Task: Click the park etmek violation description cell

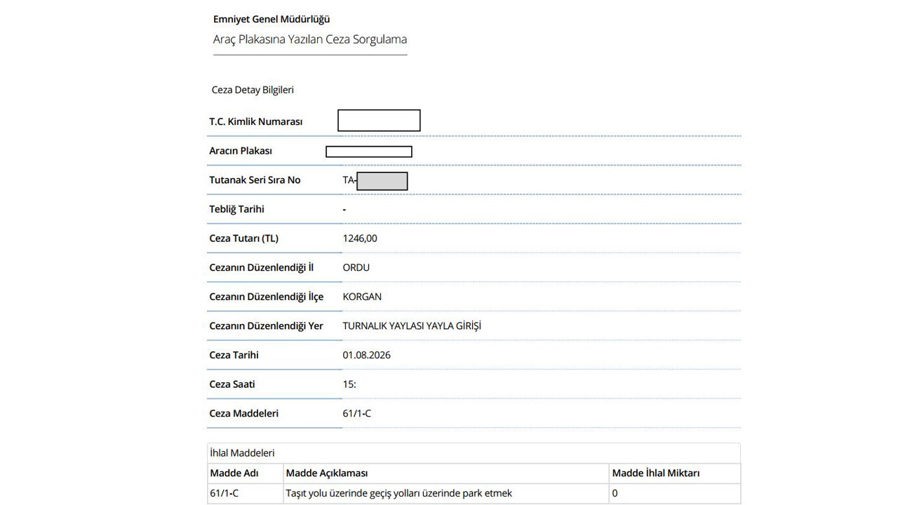Action: [x=399, y=494]
